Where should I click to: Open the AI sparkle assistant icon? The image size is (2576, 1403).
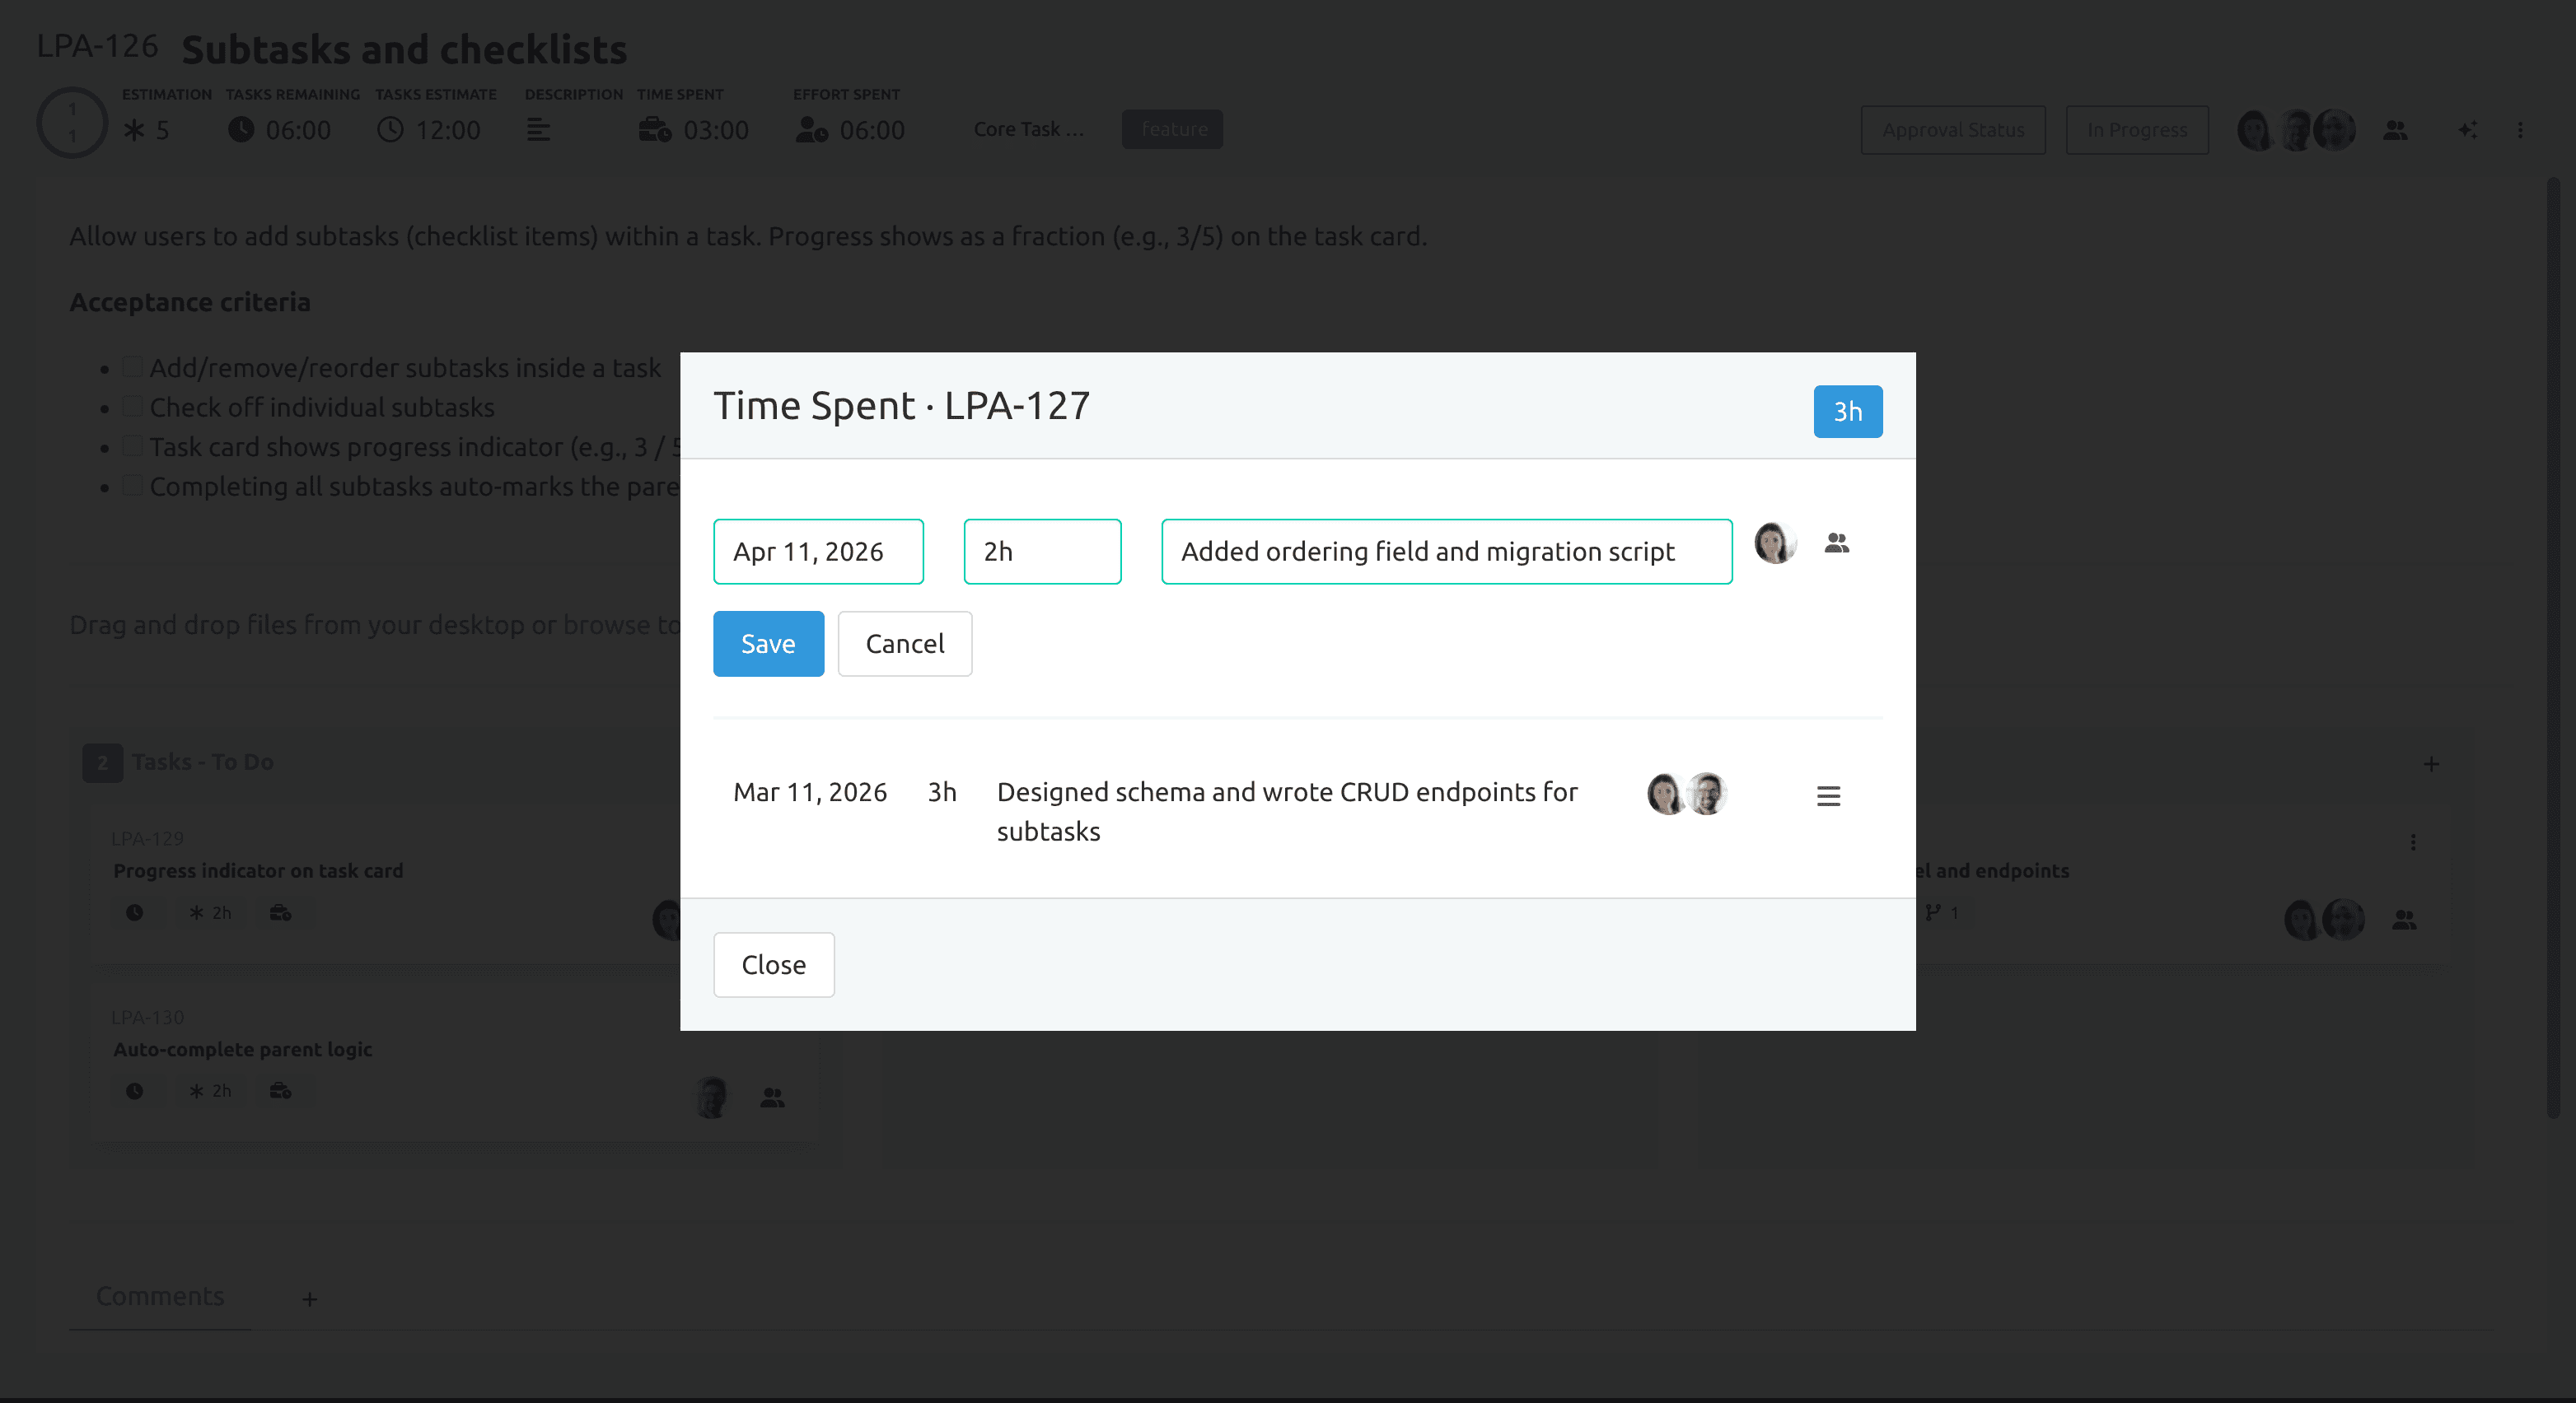[x=2467, y=130]
